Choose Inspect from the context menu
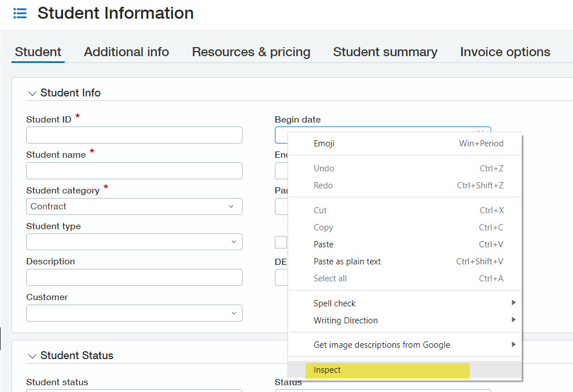Image resolution: width=573 pixels, height=392 pixels. (x=327, y=370)
